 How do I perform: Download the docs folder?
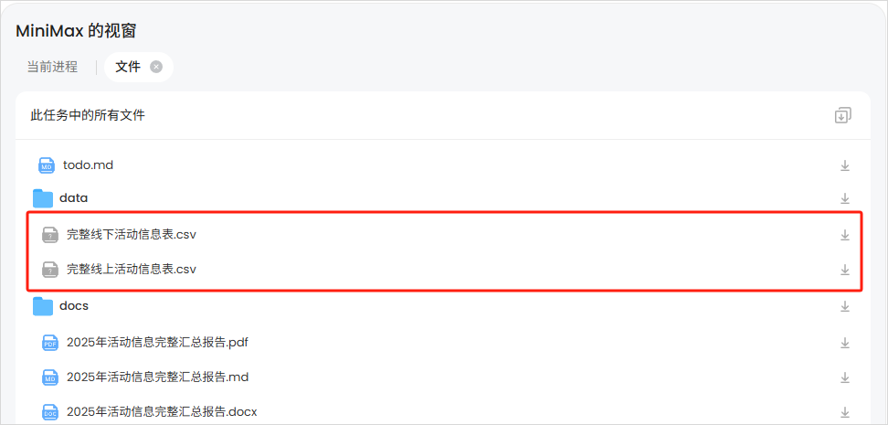coord(845,306)
